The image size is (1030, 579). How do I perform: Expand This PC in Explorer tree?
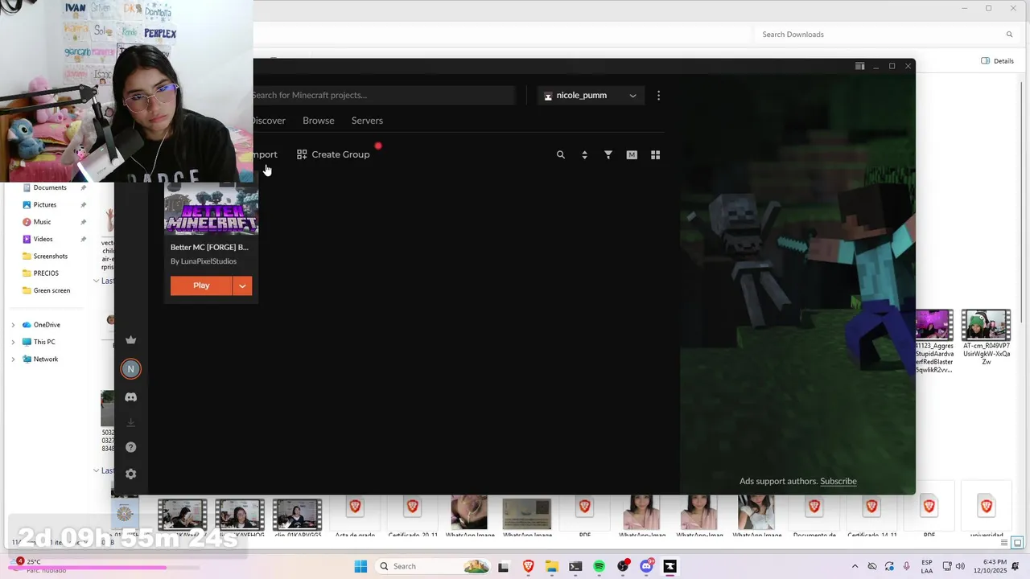(13, 342)
